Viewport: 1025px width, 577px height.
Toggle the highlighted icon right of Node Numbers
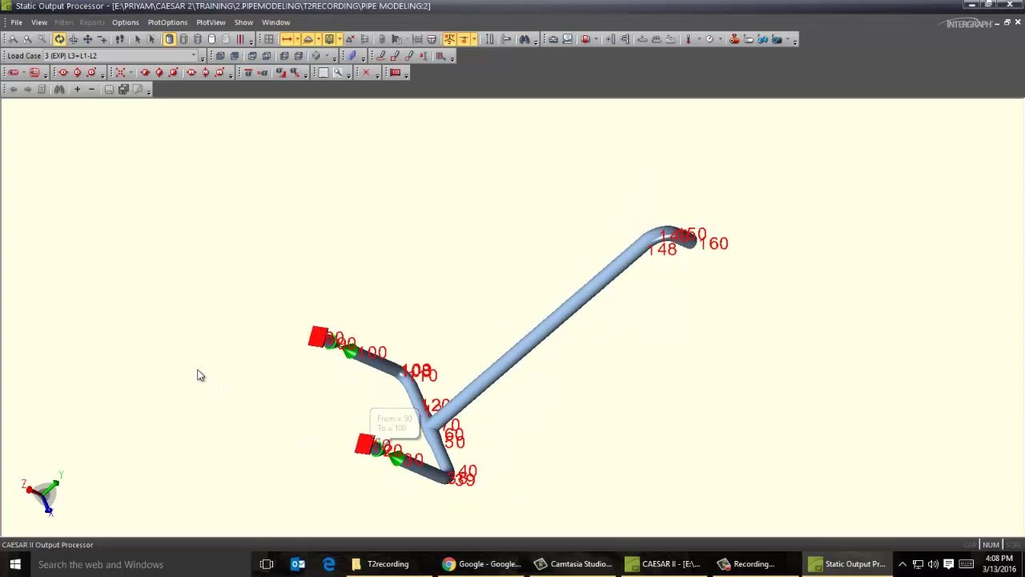point(464,38)
